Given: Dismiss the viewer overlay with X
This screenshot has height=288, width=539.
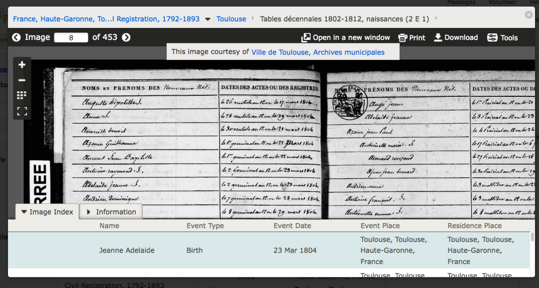Looking at the screenshot, I should tap(529, 14).
